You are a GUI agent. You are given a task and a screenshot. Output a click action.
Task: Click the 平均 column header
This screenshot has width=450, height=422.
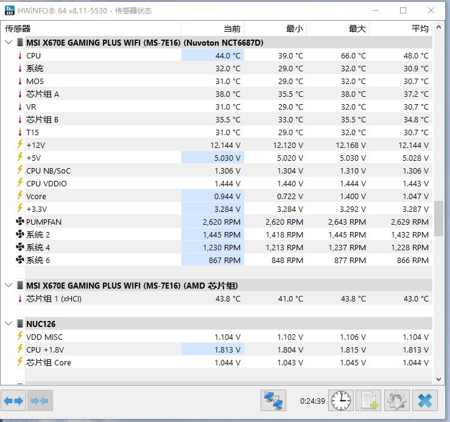[x=401, y=29]
